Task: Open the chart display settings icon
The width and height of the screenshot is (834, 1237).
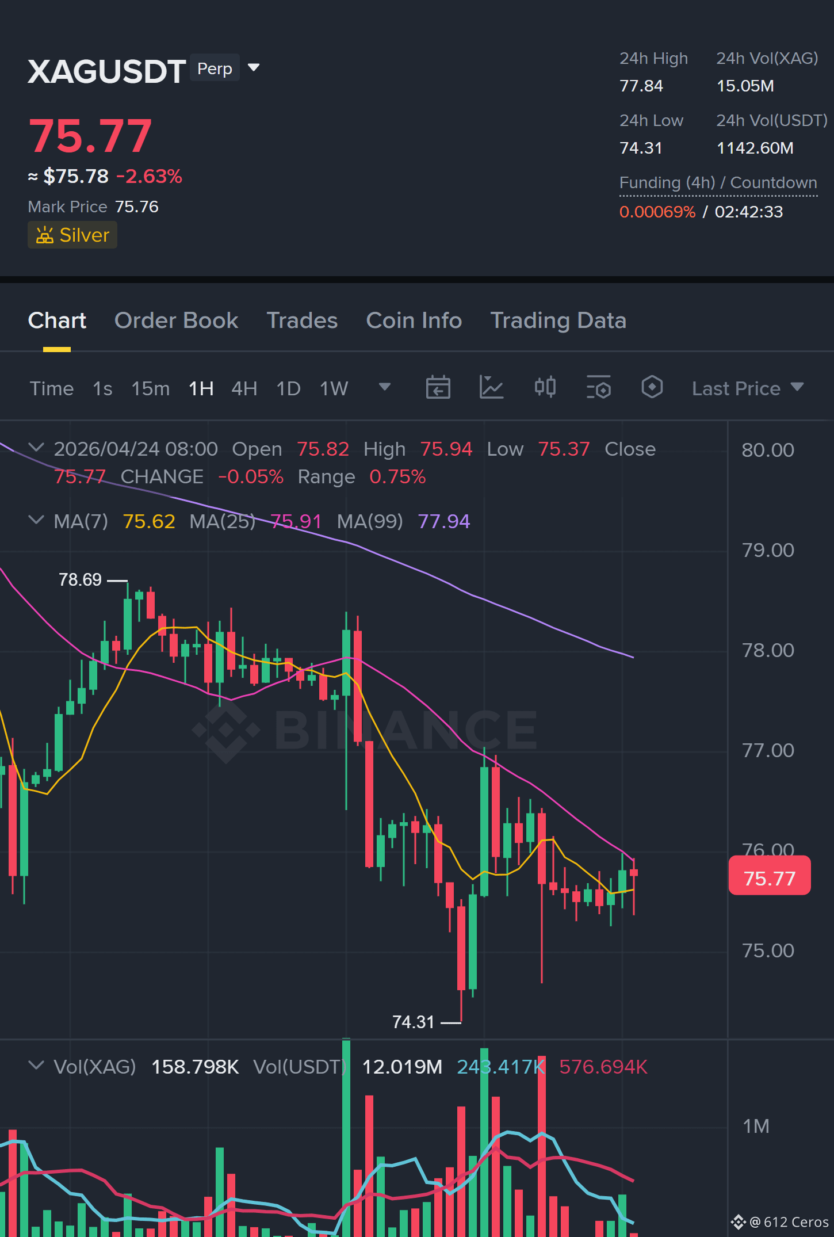Action: click(x=598, y=387)
